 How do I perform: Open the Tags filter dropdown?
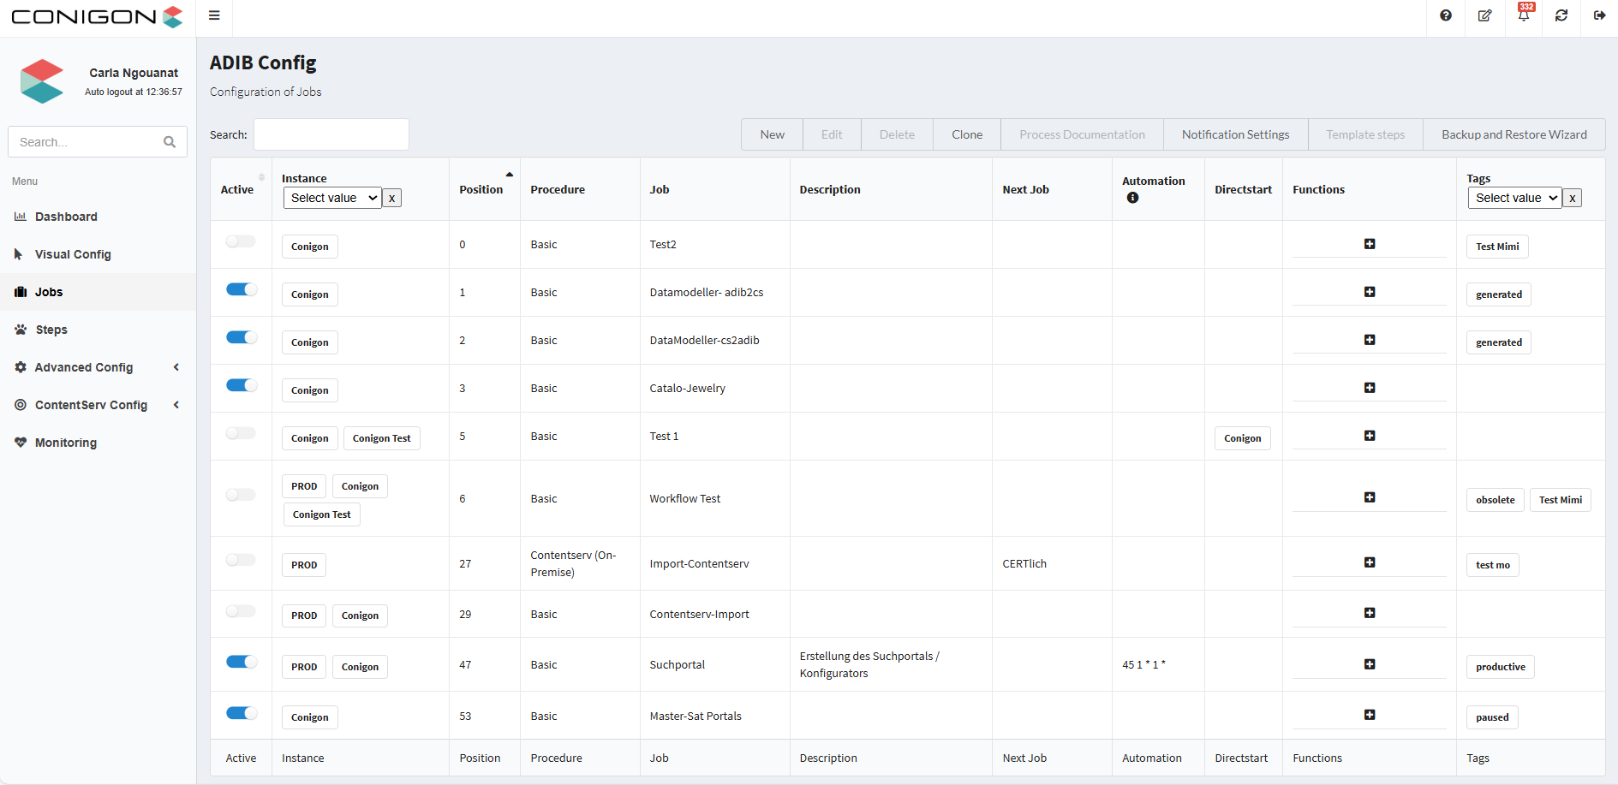click(x=1514, y=198)
